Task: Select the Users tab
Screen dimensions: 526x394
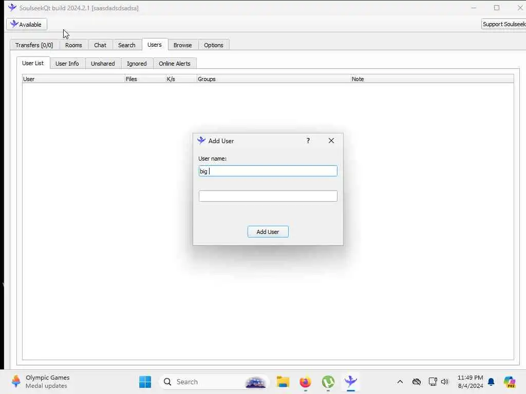Action: (154, 45)
